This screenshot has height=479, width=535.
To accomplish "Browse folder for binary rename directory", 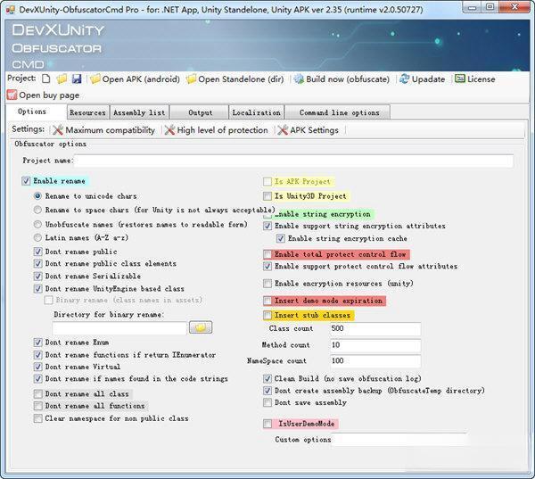I will click(201, 327).
